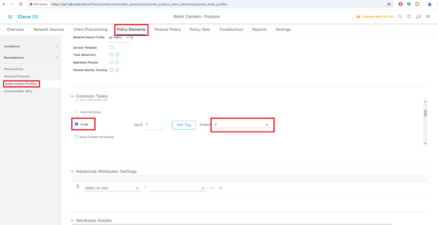The height and width of the screenshot is (225, 438).
Task: Click the Not secure site badge
Action: 39,4
